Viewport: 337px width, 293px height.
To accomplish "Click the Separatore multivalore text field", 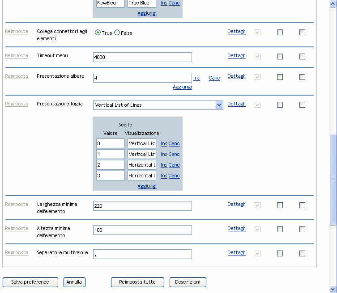I will (142, 254).
